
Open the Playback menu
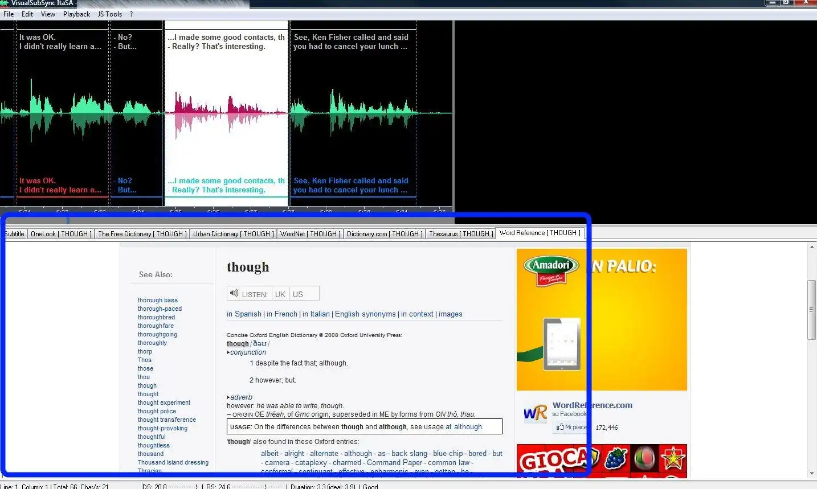[x=76, y=14]
